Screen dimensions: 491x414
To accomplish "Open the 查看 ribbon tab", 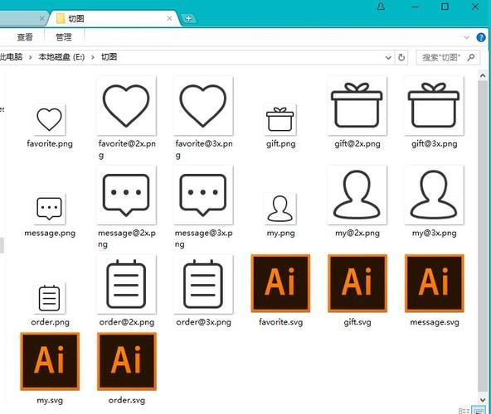I will [x=25, y=37].
